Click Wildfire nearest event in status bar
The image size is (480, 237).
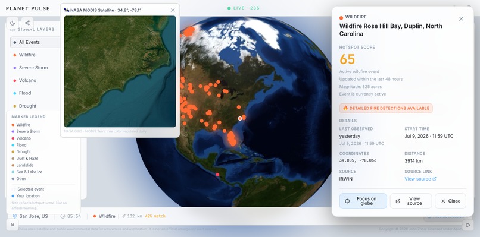pos(104,216)
